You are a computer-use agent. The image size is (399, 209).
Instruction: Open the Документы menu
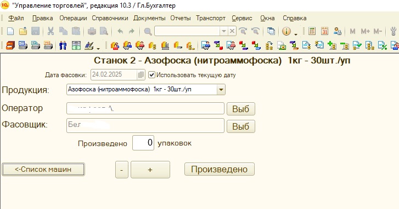click(x=149, y=18)
